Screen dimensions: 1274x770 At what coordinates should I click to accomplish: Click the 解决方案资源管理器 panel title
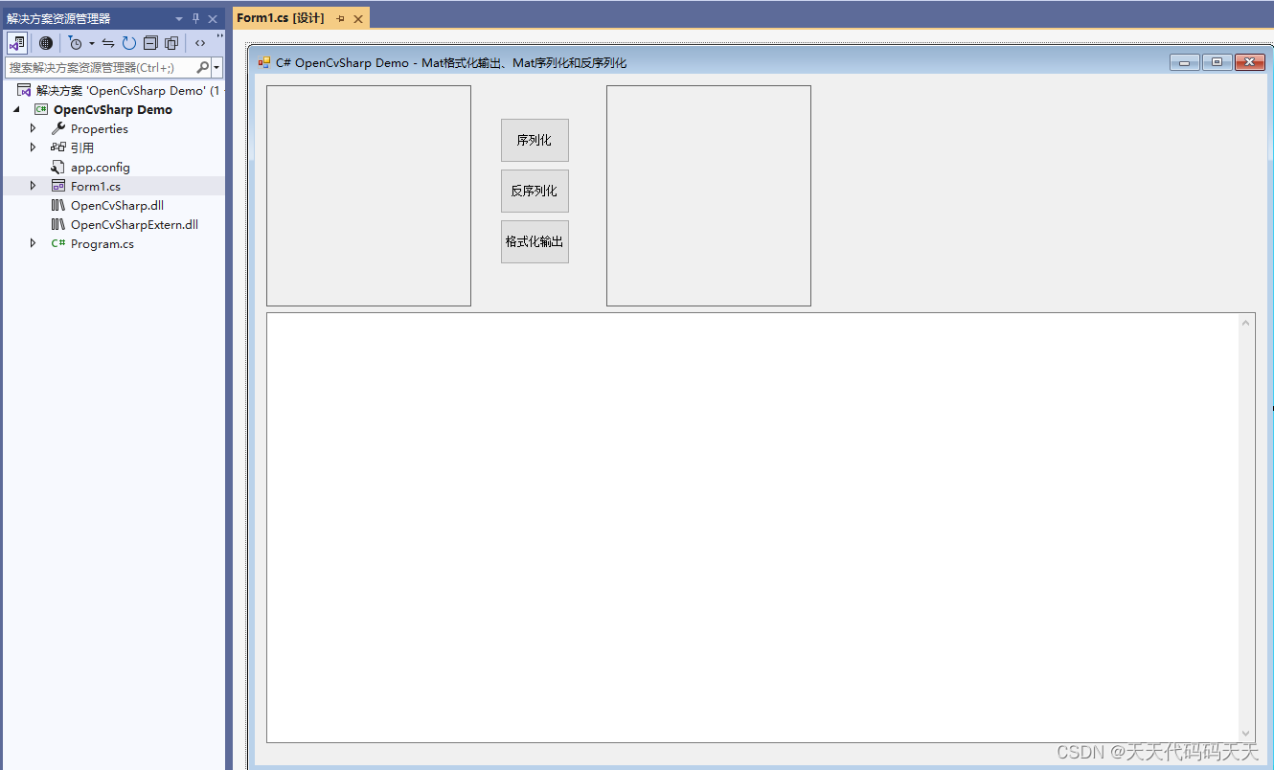58,19
